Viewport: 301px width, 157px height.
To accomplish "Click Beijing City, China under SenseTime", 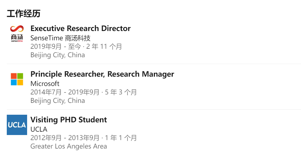I will 58,55.
